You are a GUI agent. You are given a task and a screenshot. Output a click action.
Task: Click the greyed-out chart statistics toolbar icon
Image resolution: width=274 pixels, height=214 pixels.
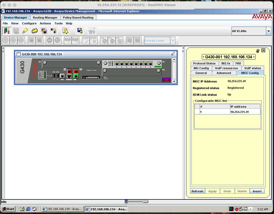point(16,31)
